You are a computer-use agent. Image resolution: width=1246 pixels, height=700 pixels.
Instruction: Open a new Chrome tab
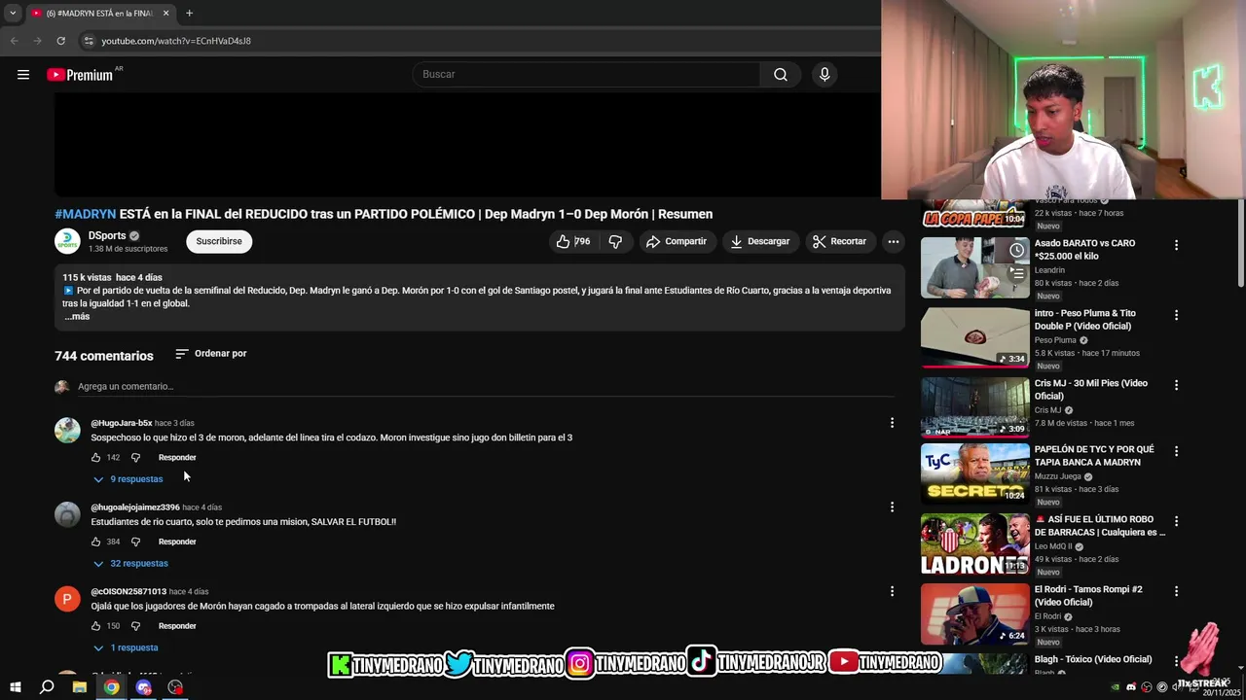[x=189, y=14]
